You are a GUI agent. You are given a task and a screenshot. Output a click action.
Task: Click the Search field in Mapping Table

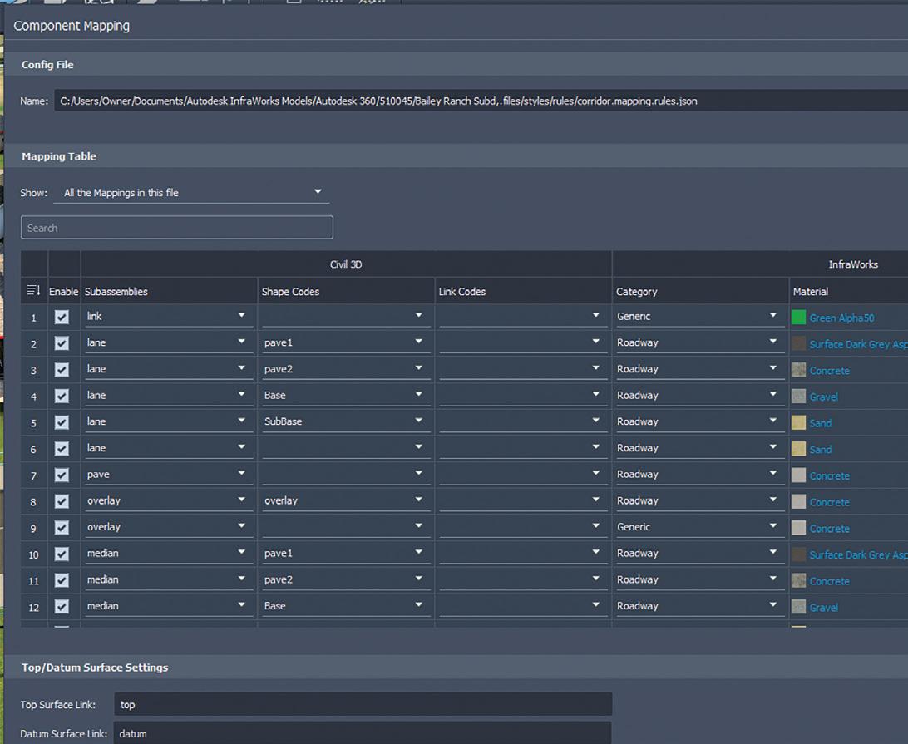pos(176,228)
